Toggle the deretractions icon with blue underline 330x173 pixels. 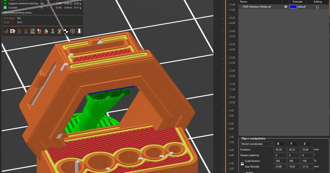(x=26, y=31)
